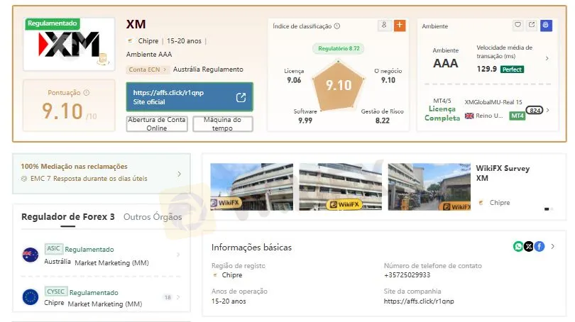Select the Regulador de Forex tab
575x322 pixels.
click(67, 217)
